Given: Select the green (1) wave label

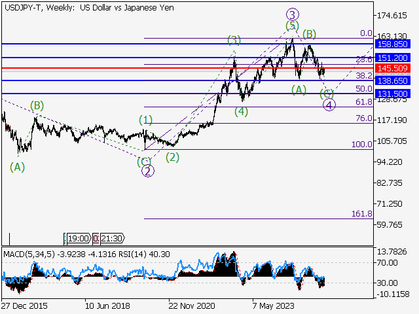Looking at the screenshot, I should click(145, 120).
